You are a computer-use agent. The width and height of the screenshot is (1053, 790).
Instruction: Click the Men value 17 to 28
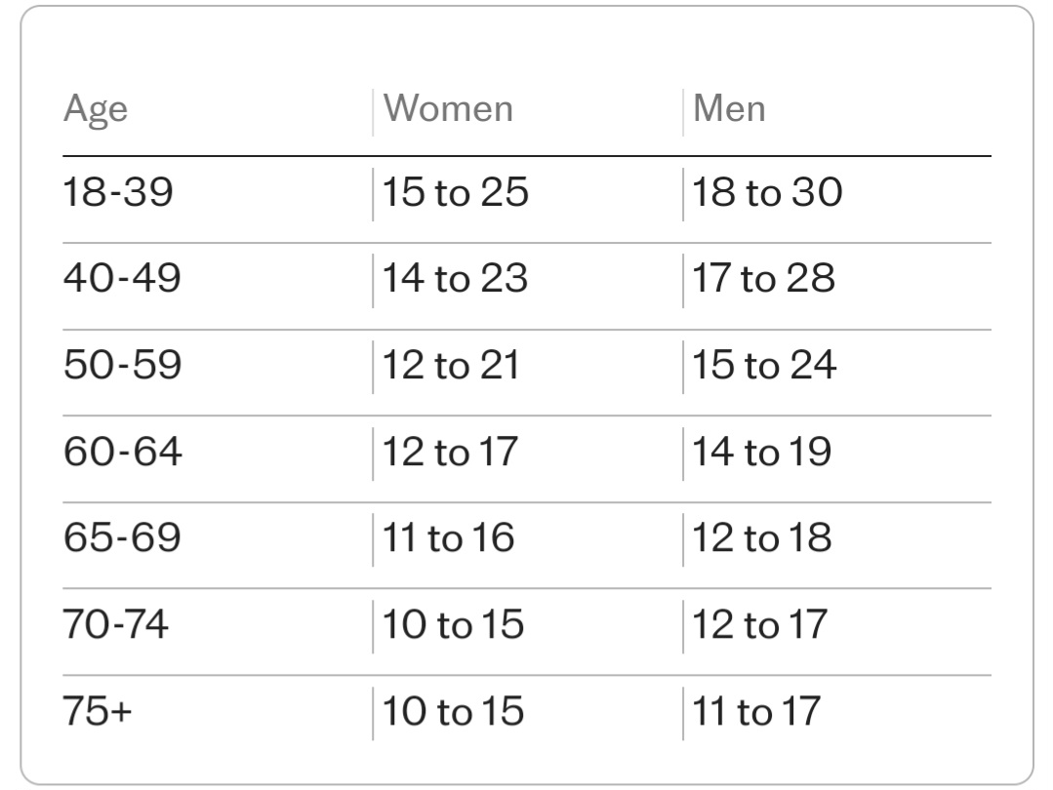click(x=763, y=278)
